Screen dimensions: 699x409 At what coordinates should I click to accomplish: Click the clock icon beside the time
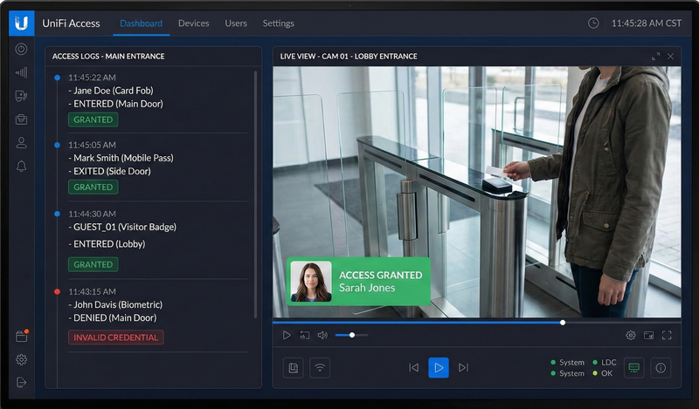(593, 24)
